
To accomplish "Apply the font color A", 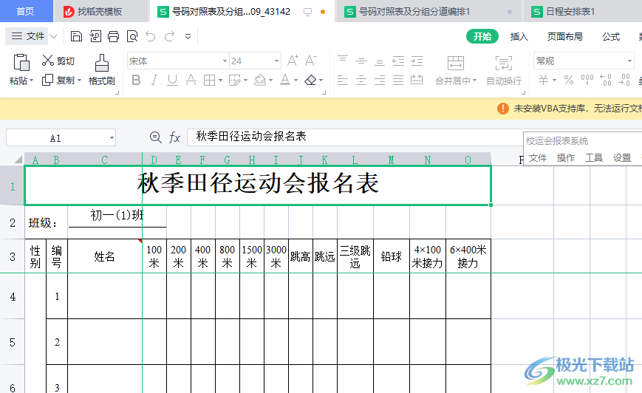I will 285,80.
